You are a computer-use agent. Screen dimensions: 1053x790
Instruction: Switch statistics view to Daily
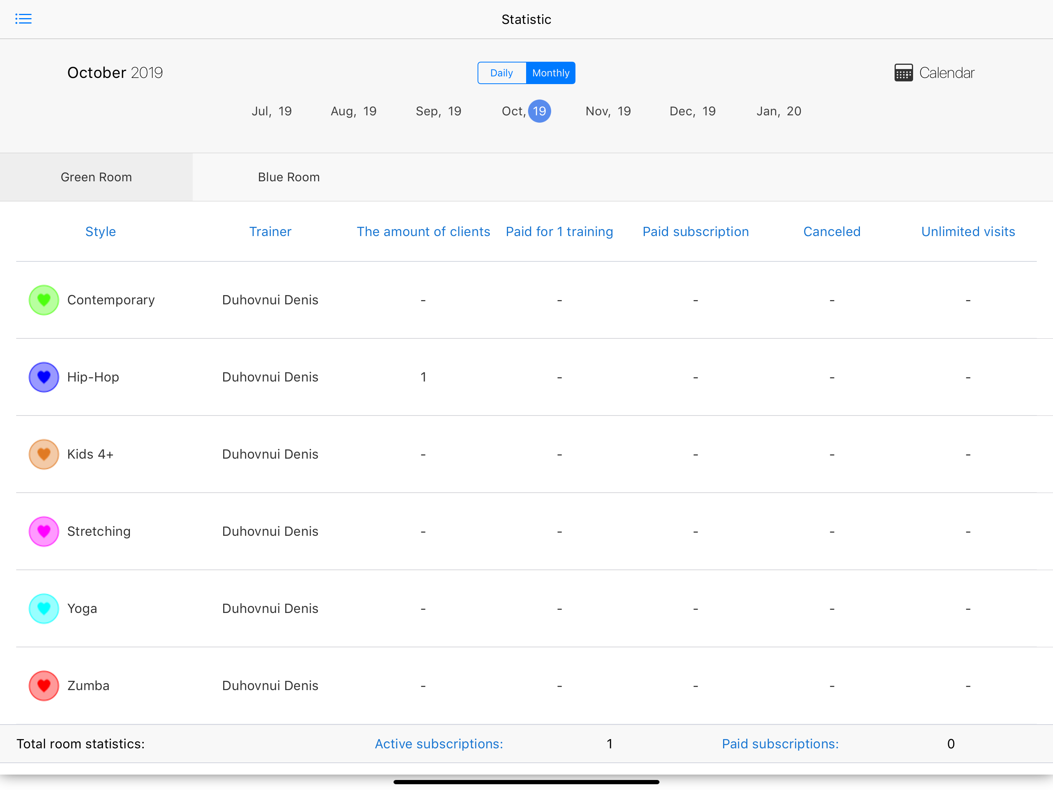pos(501,73)
